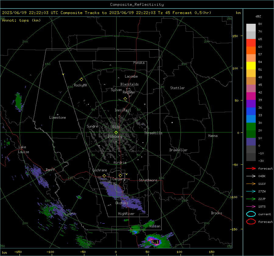The width and height of the screenshot is (274, 256).
Task: Select the red 60-65 dBZ swatch
Action: (251, 43)
